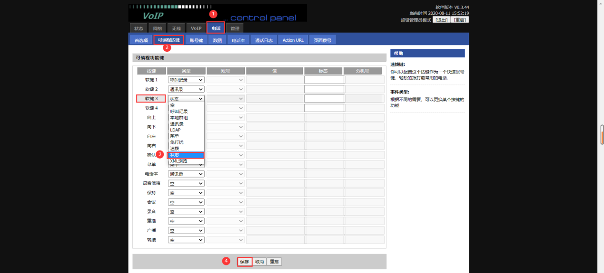Click the VoIP control panel logo banner

point(218,13)
